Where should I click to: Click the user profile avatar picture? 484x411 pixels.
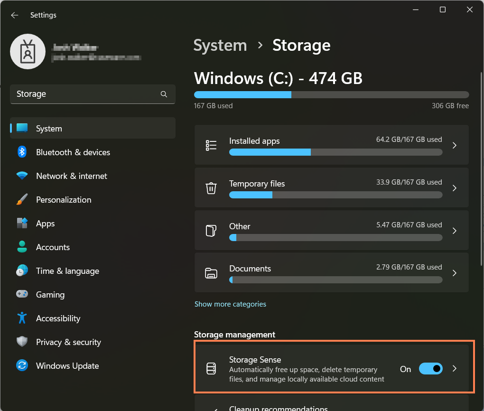coord(28,52)
